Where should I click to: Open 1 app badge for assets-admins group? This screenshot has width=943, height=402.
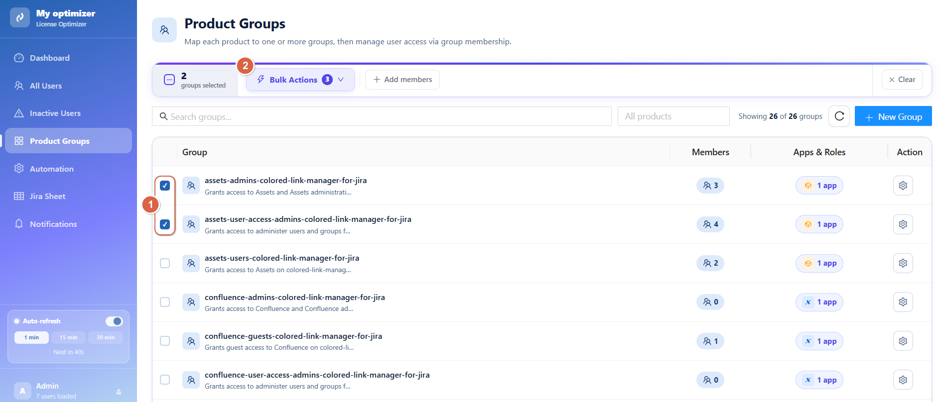point(819,186)
